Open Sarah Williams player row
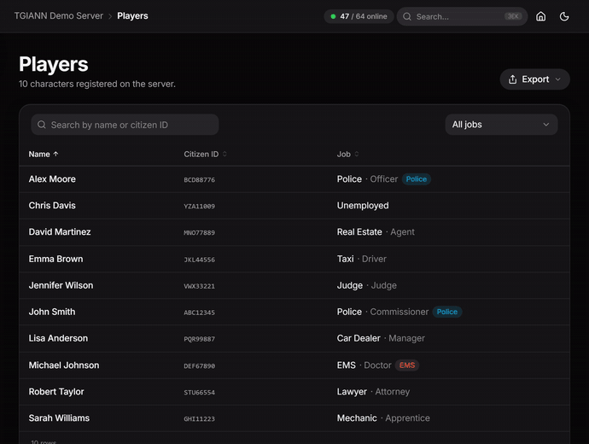Screen dimensions: 589x444 pyautogui.click(x=294, y=418)
